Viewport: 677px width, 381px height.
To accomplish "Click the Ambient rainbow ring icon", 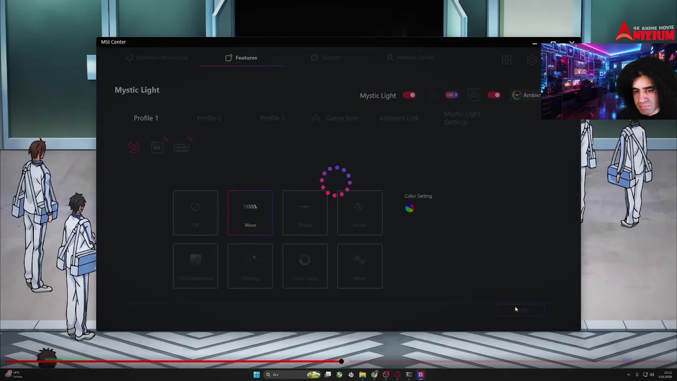I will pyautogui.click(x=516, y=95).
